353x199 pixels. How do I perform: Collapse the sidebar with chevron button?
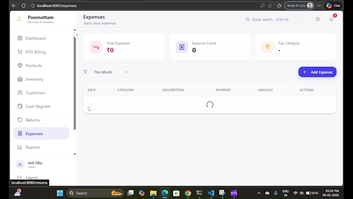click(77, 35)
